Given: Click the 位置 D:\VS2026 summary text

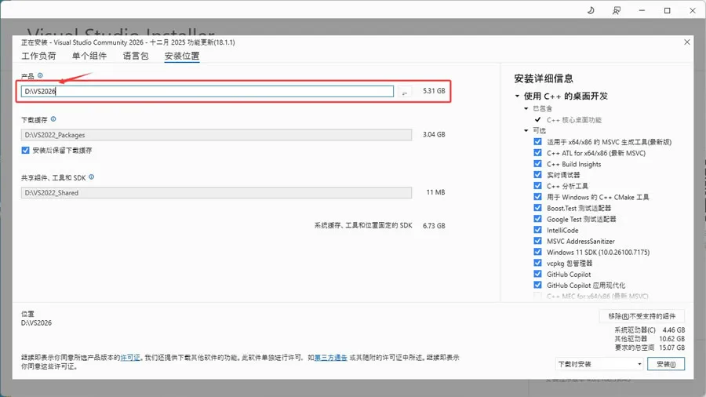Looking at the screenshot, I should click(x=36, y=319).
